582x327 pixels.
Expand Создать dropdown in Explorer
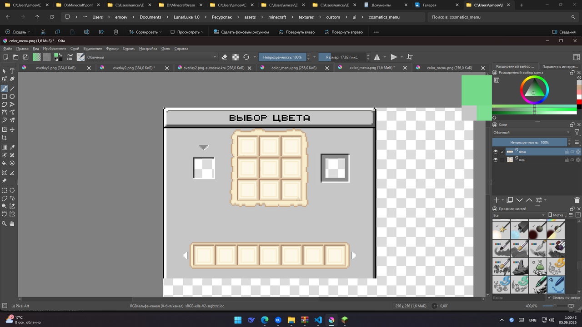[18, 32]
